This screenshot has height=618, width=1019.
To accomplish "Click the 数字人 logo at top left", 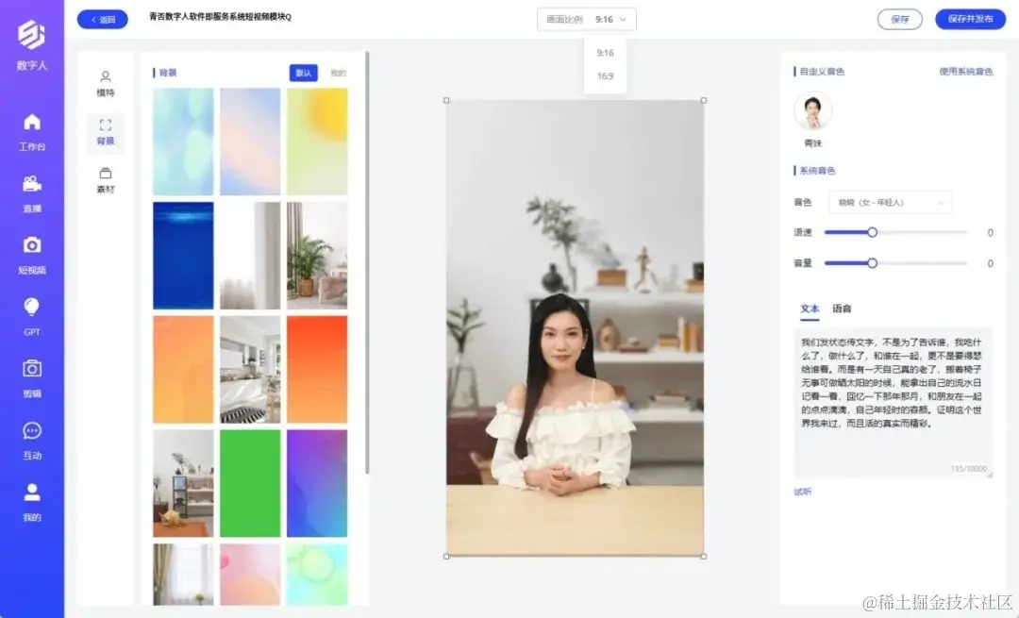I will (x=32, y=35).
